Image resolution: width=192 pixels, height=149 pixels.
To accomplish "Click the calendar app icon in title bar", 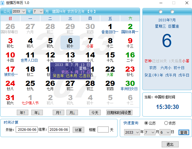I will point(2,3).
